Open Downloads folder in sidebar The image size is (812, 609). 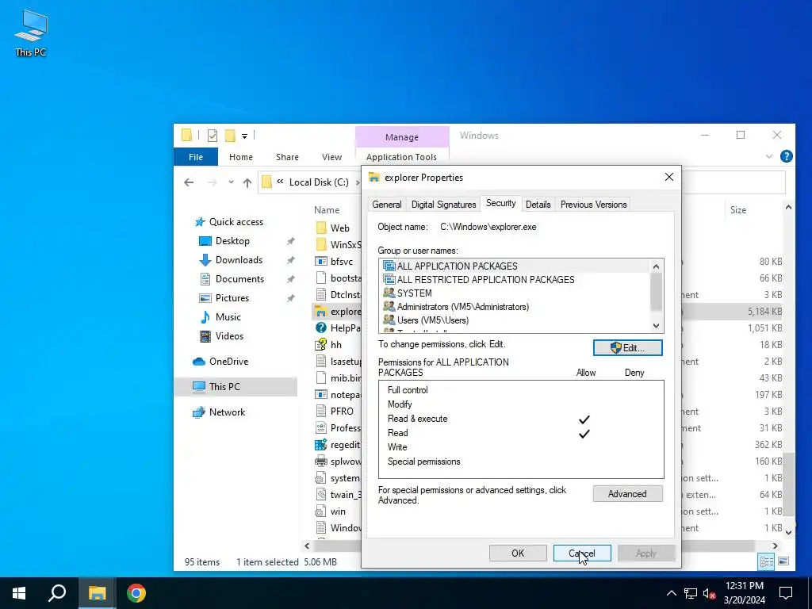coord(239,260)
